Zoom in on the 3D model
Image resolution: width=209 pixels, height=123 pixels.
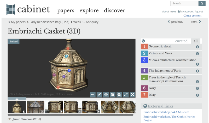click(113, 95)
